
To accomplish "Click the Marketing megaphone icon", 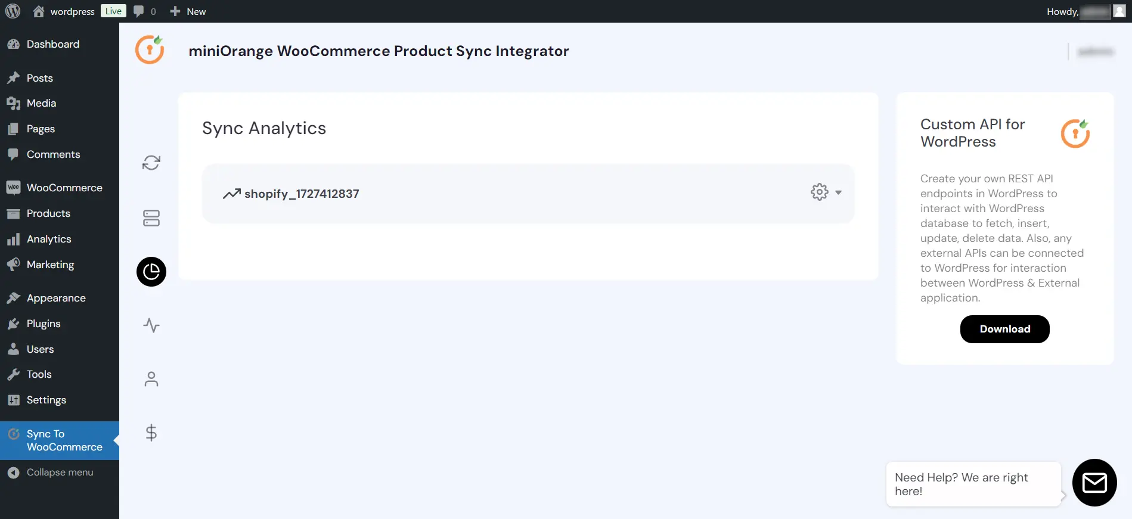I will (x=13, y=265).
